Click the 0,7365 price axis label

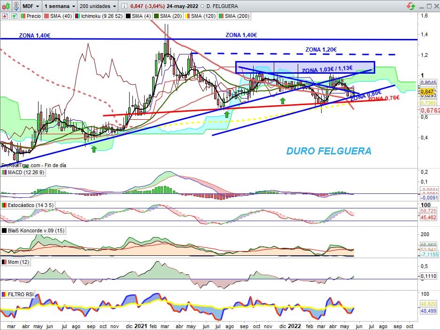428,103
